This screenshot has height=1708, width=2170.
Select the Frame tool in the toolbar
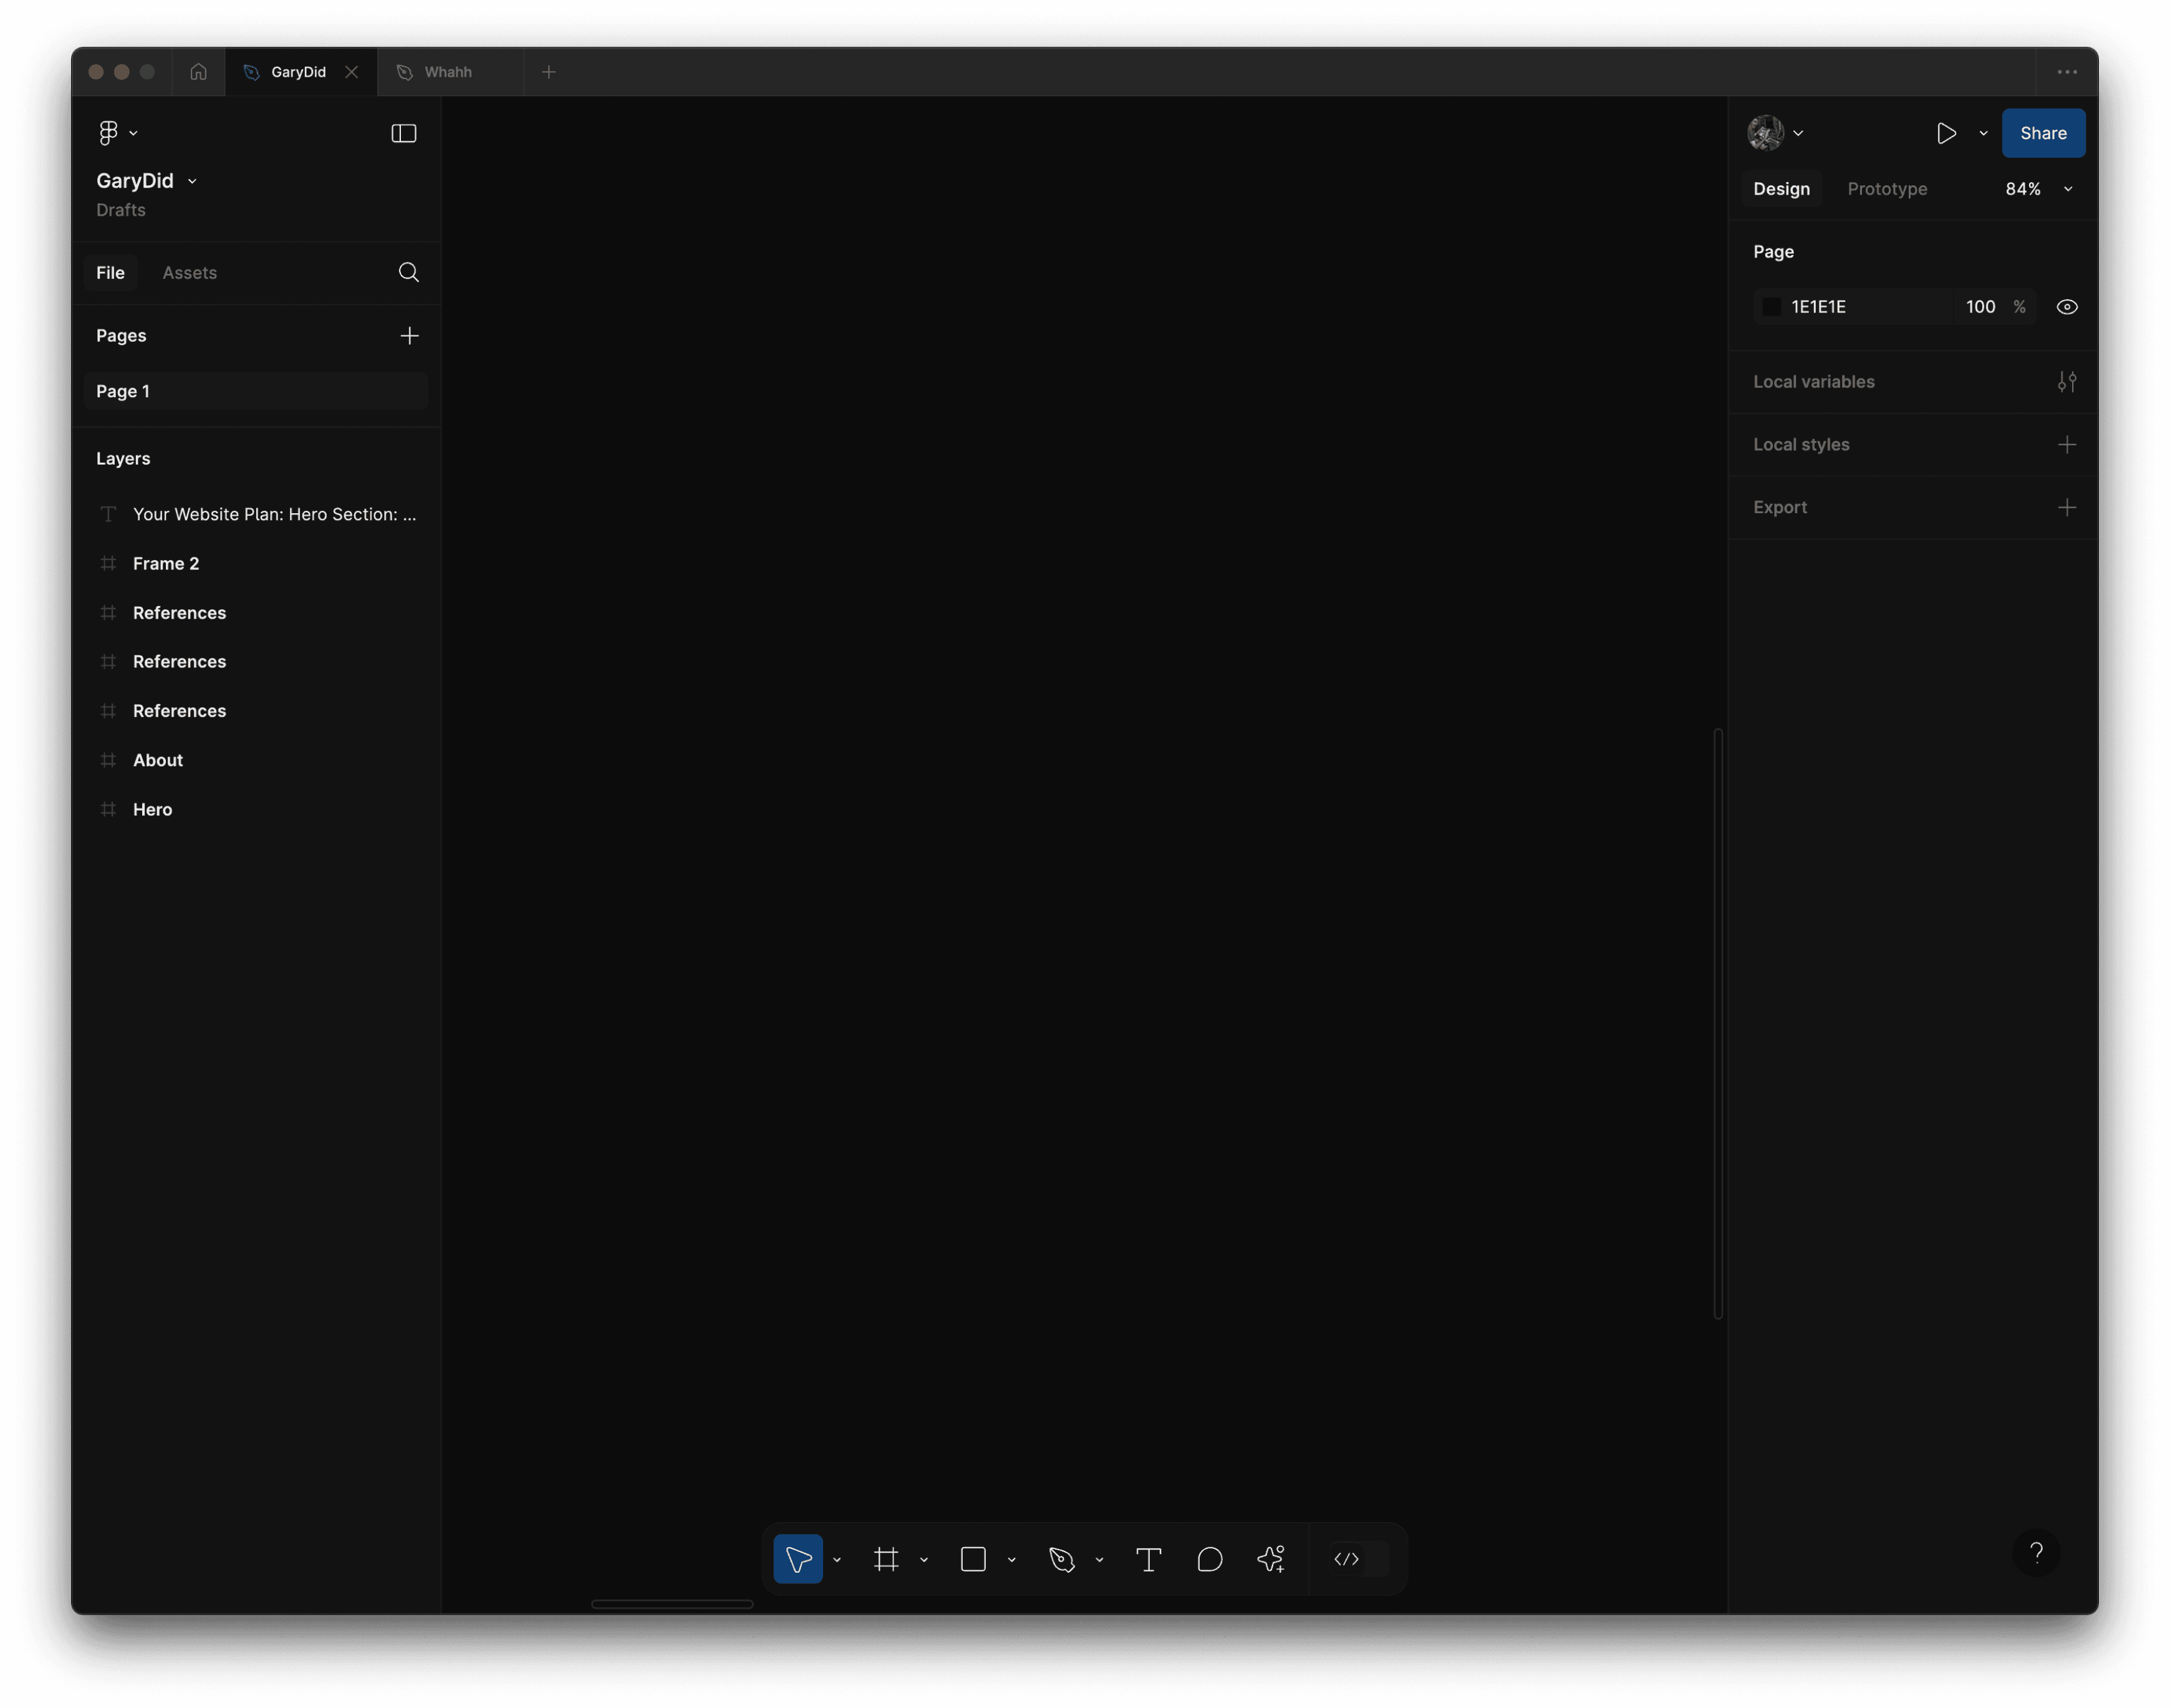pyautogui.click(x=885, y=1559)
